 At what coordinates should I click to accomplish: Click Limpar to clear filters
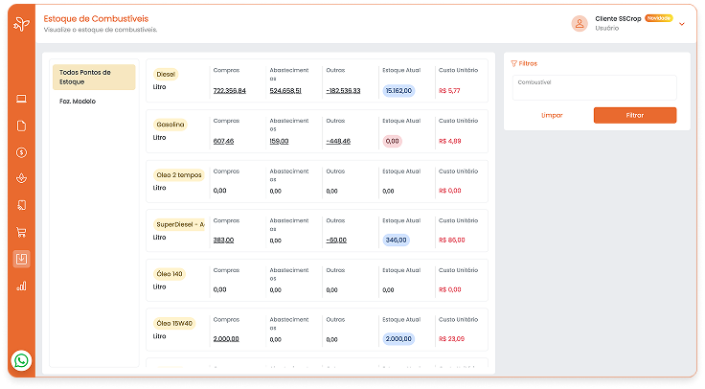[x=552, y=115]
